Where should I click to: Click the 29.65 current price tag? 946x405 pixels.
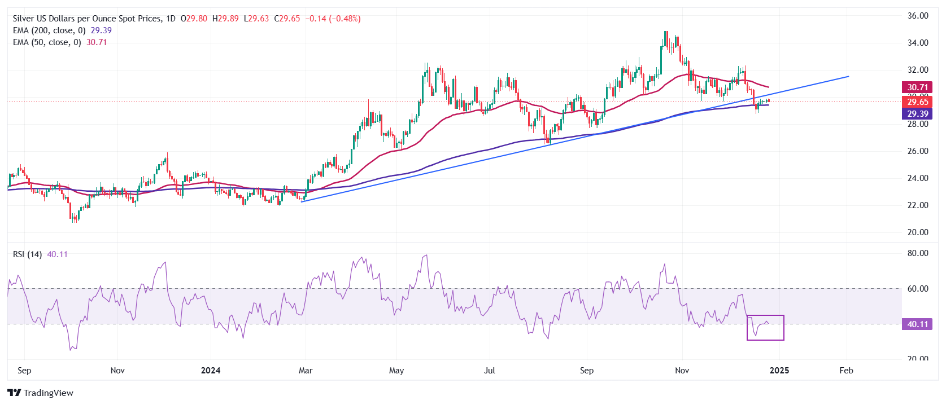pos(917,102)
